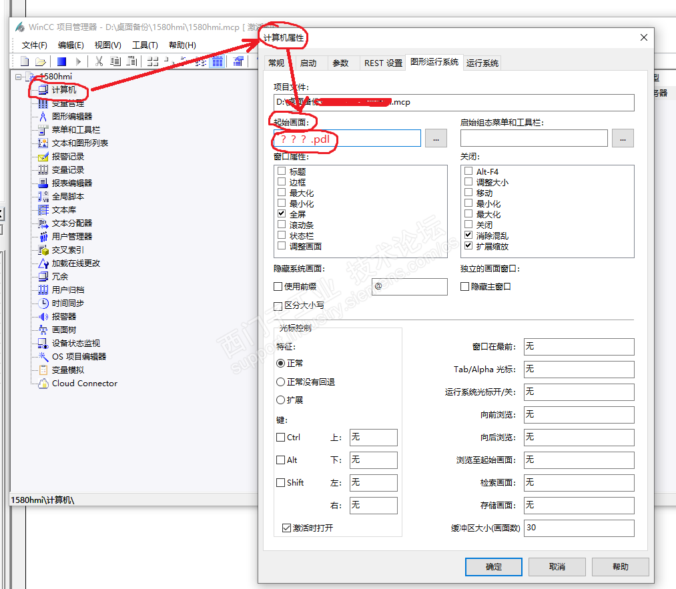Open the 帮助(H) menu
Image resolution: width=676 pixels, height=589 pixels.
coord(182,45)
